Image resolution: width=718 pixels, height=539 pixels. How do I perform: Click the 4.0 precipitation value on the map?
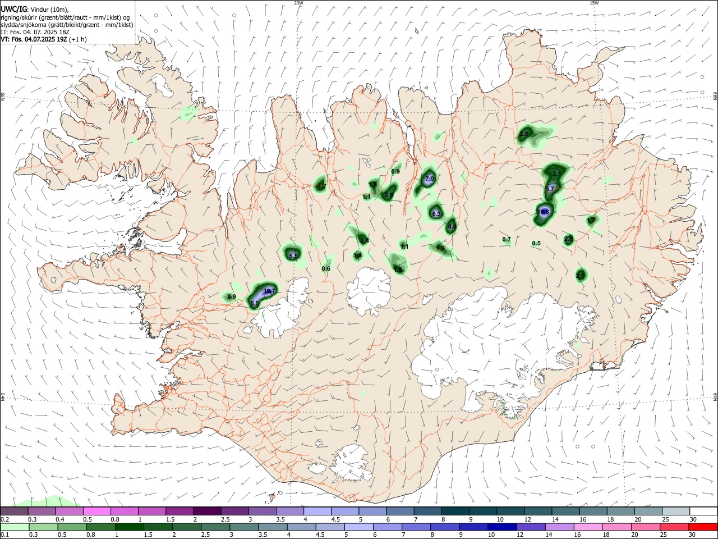coord(452,227)
